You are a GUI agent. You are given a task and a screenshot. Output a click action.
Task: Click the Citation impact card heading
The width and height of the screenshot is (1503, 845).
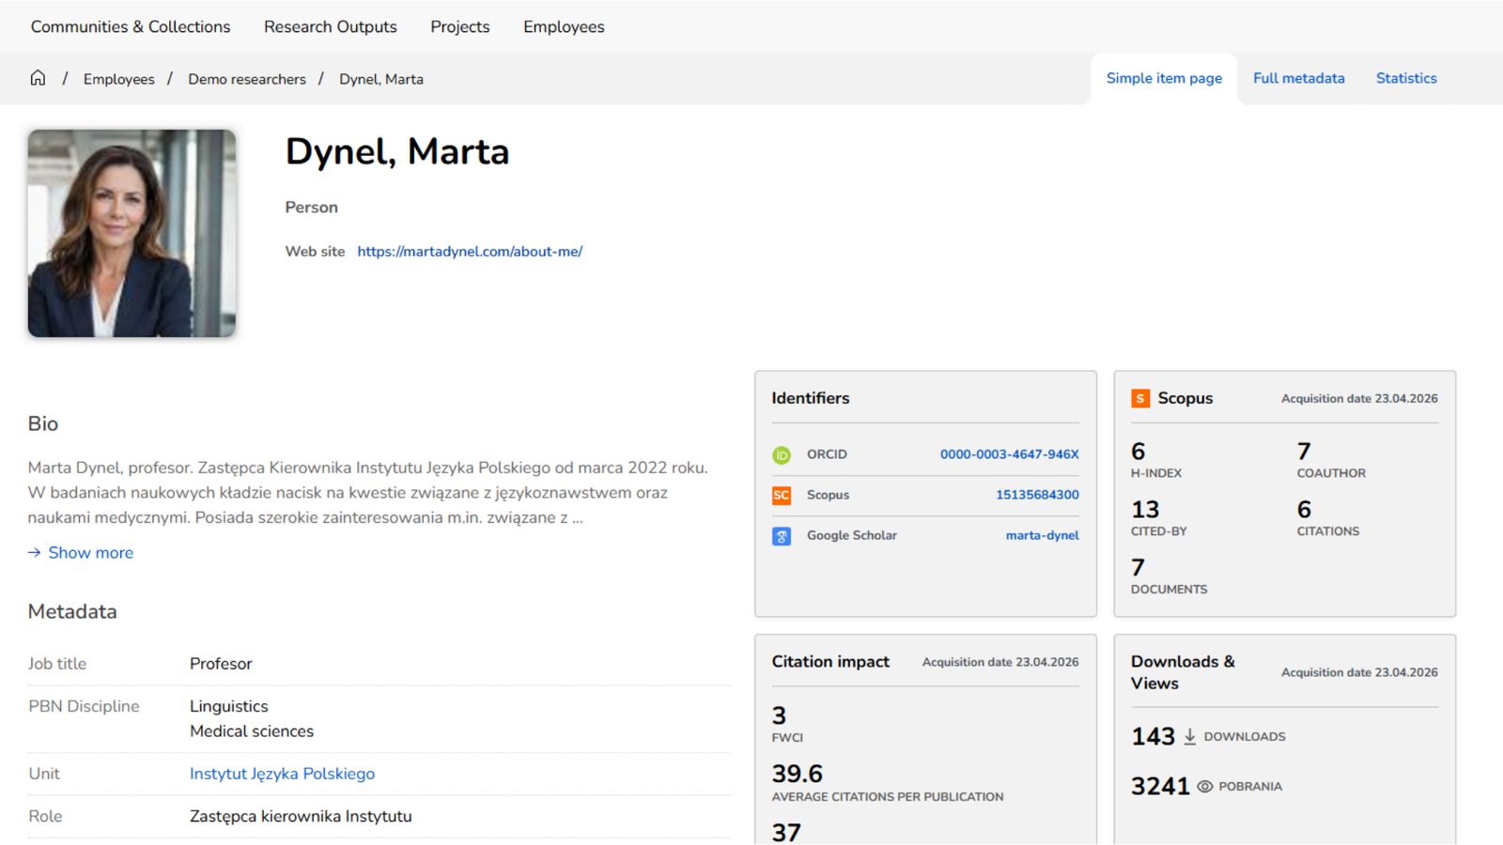click(x=830, y=662)
